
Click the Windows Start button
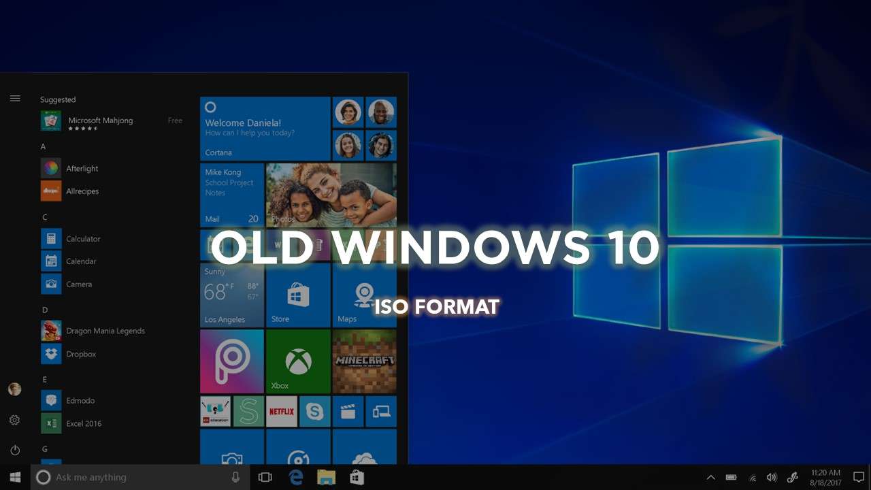tap(15, 477)
